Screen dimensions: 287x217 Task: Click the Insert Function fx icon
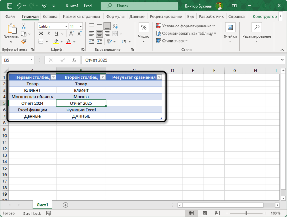point(74,60)
